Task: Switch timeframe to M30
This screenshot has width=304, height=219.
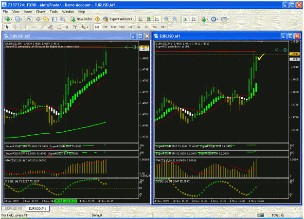Action: (122, 27)
